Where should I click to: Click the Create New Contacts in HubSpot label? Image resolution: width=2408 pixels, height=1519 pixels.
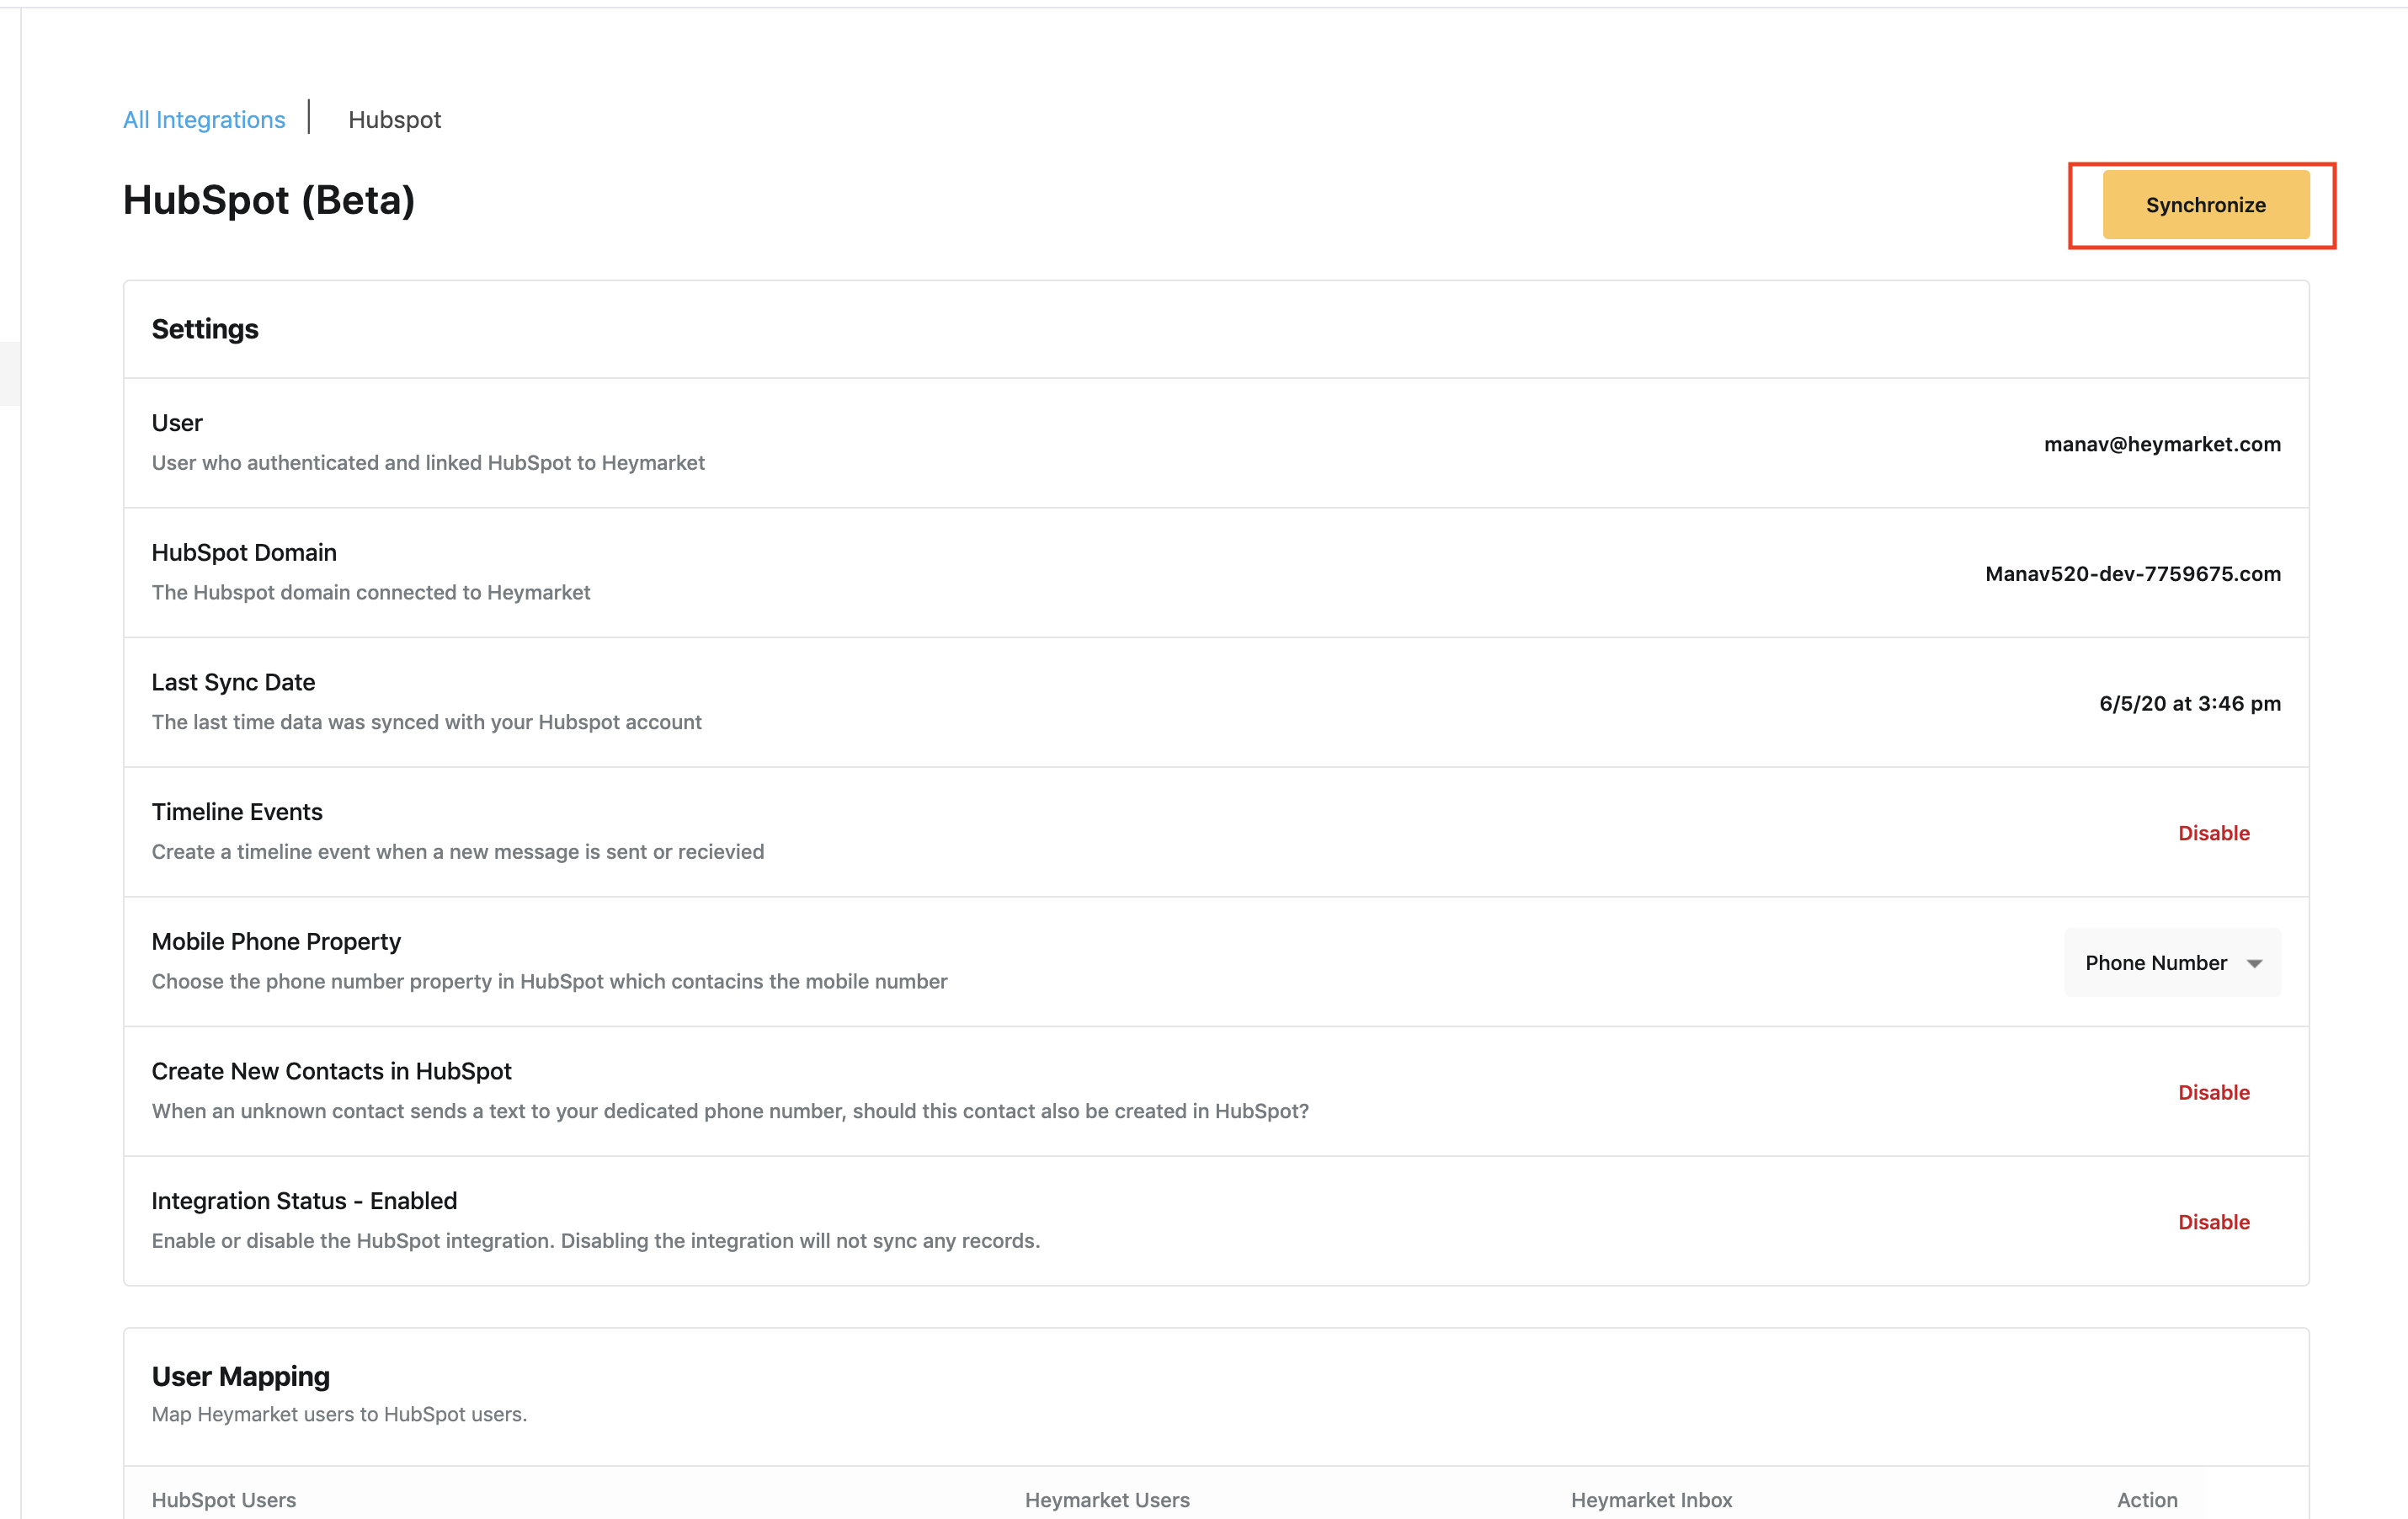(331, 1071)
